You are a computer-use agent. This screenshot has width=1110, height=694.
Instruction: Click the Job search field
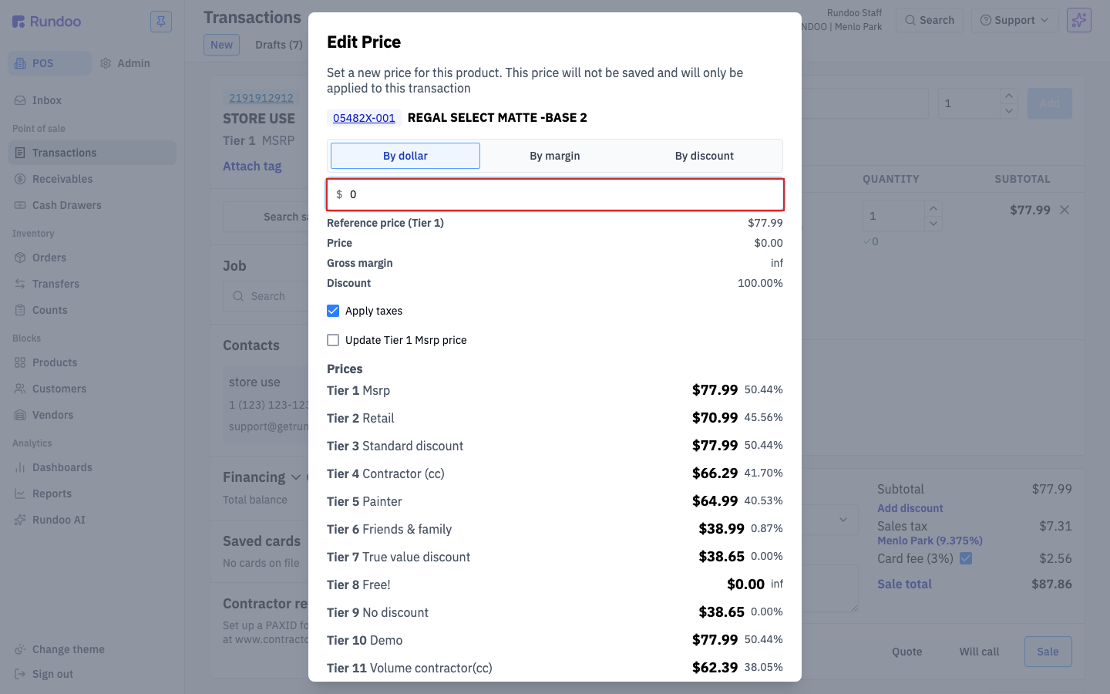point(267,296)
